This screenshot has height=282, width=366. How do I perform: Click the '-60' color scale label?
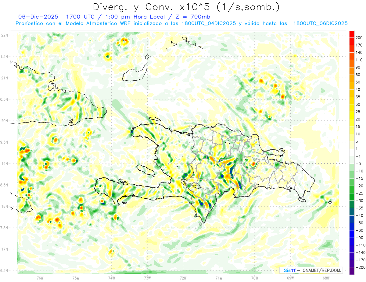pyautogui.click(x=359, y=230)
